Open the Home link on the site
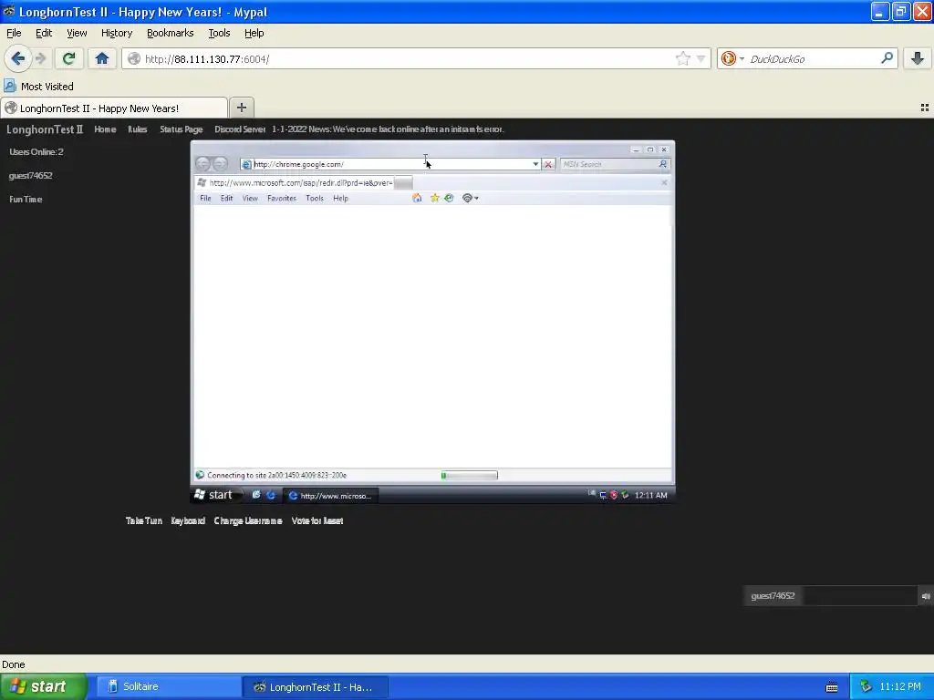This screenshot has width=934, height=700. 105,129
